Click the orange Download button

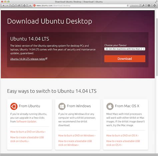tap(125, 59)
